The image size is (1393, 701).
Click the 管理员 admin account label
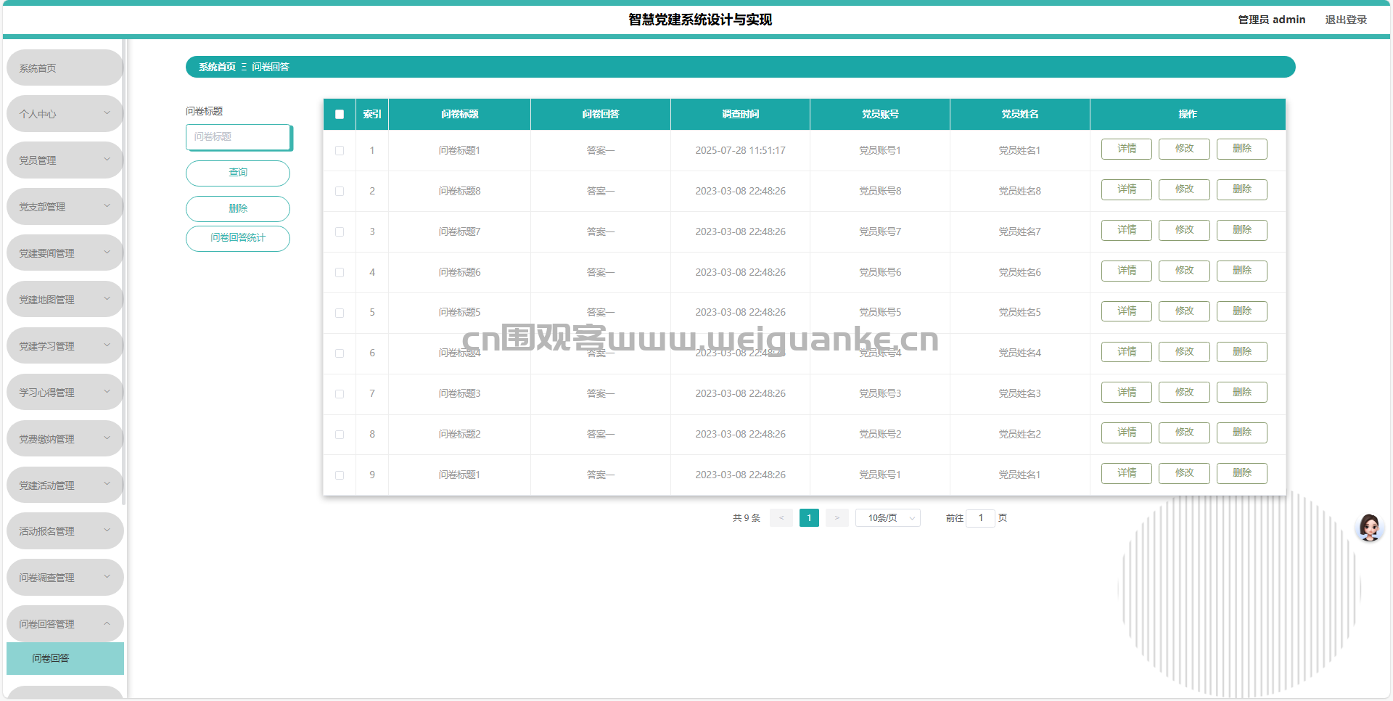pos(1272,20)
